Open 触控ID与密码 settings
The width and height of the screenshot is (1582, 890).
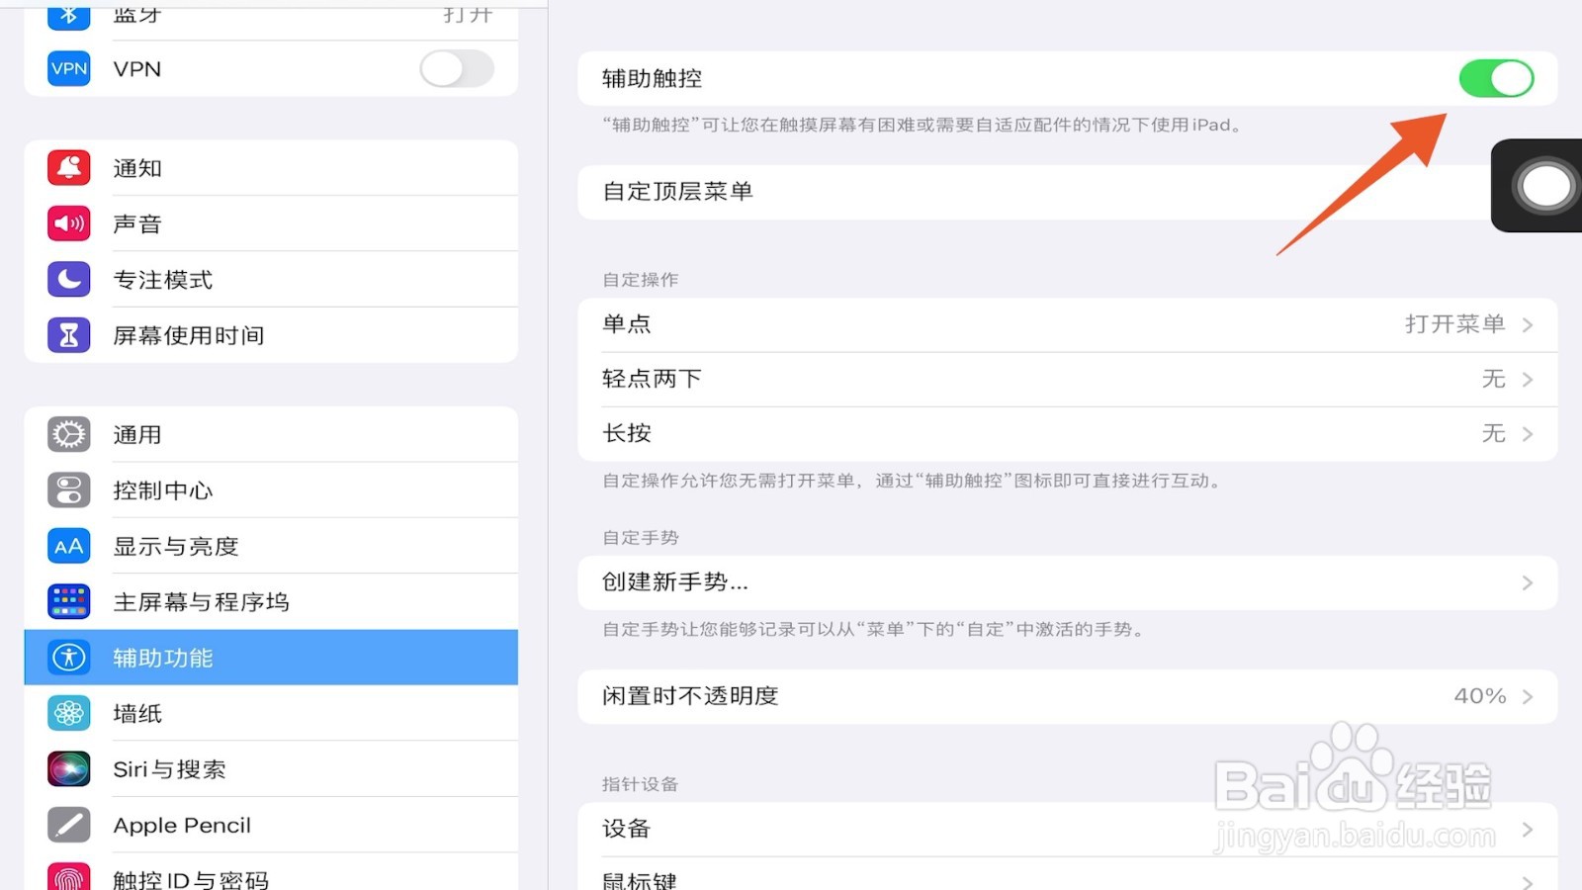click(x=271, y=872)
